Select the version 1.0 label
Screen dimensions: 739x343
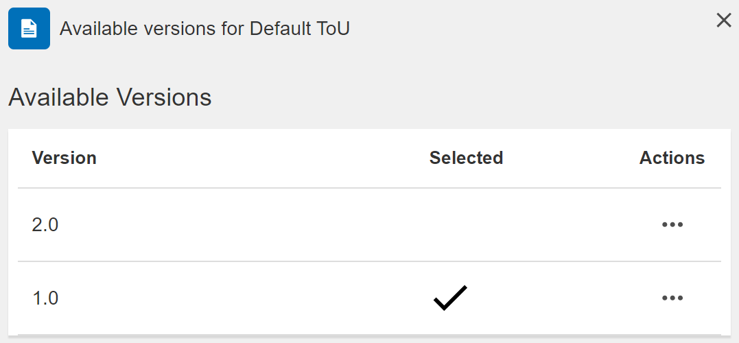[45, 298]
